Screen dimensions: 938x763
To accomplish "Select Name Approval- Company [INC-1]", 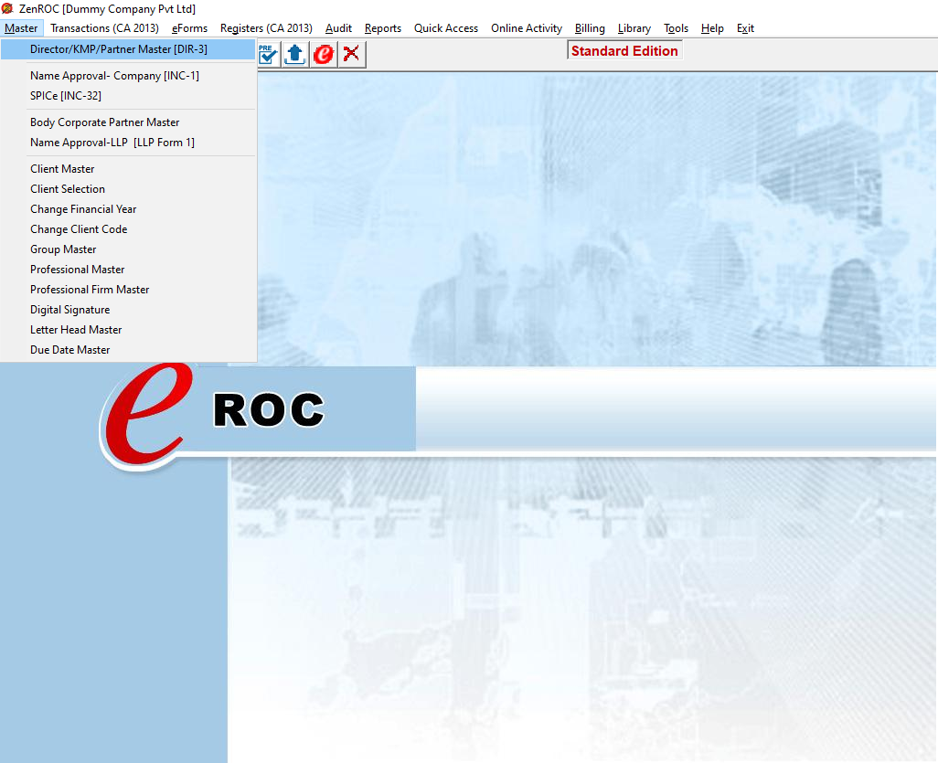I will coord(129,75).
